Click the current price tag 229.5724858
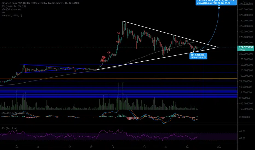The width and height of the screenshot is (255, 150). [246, 48]
